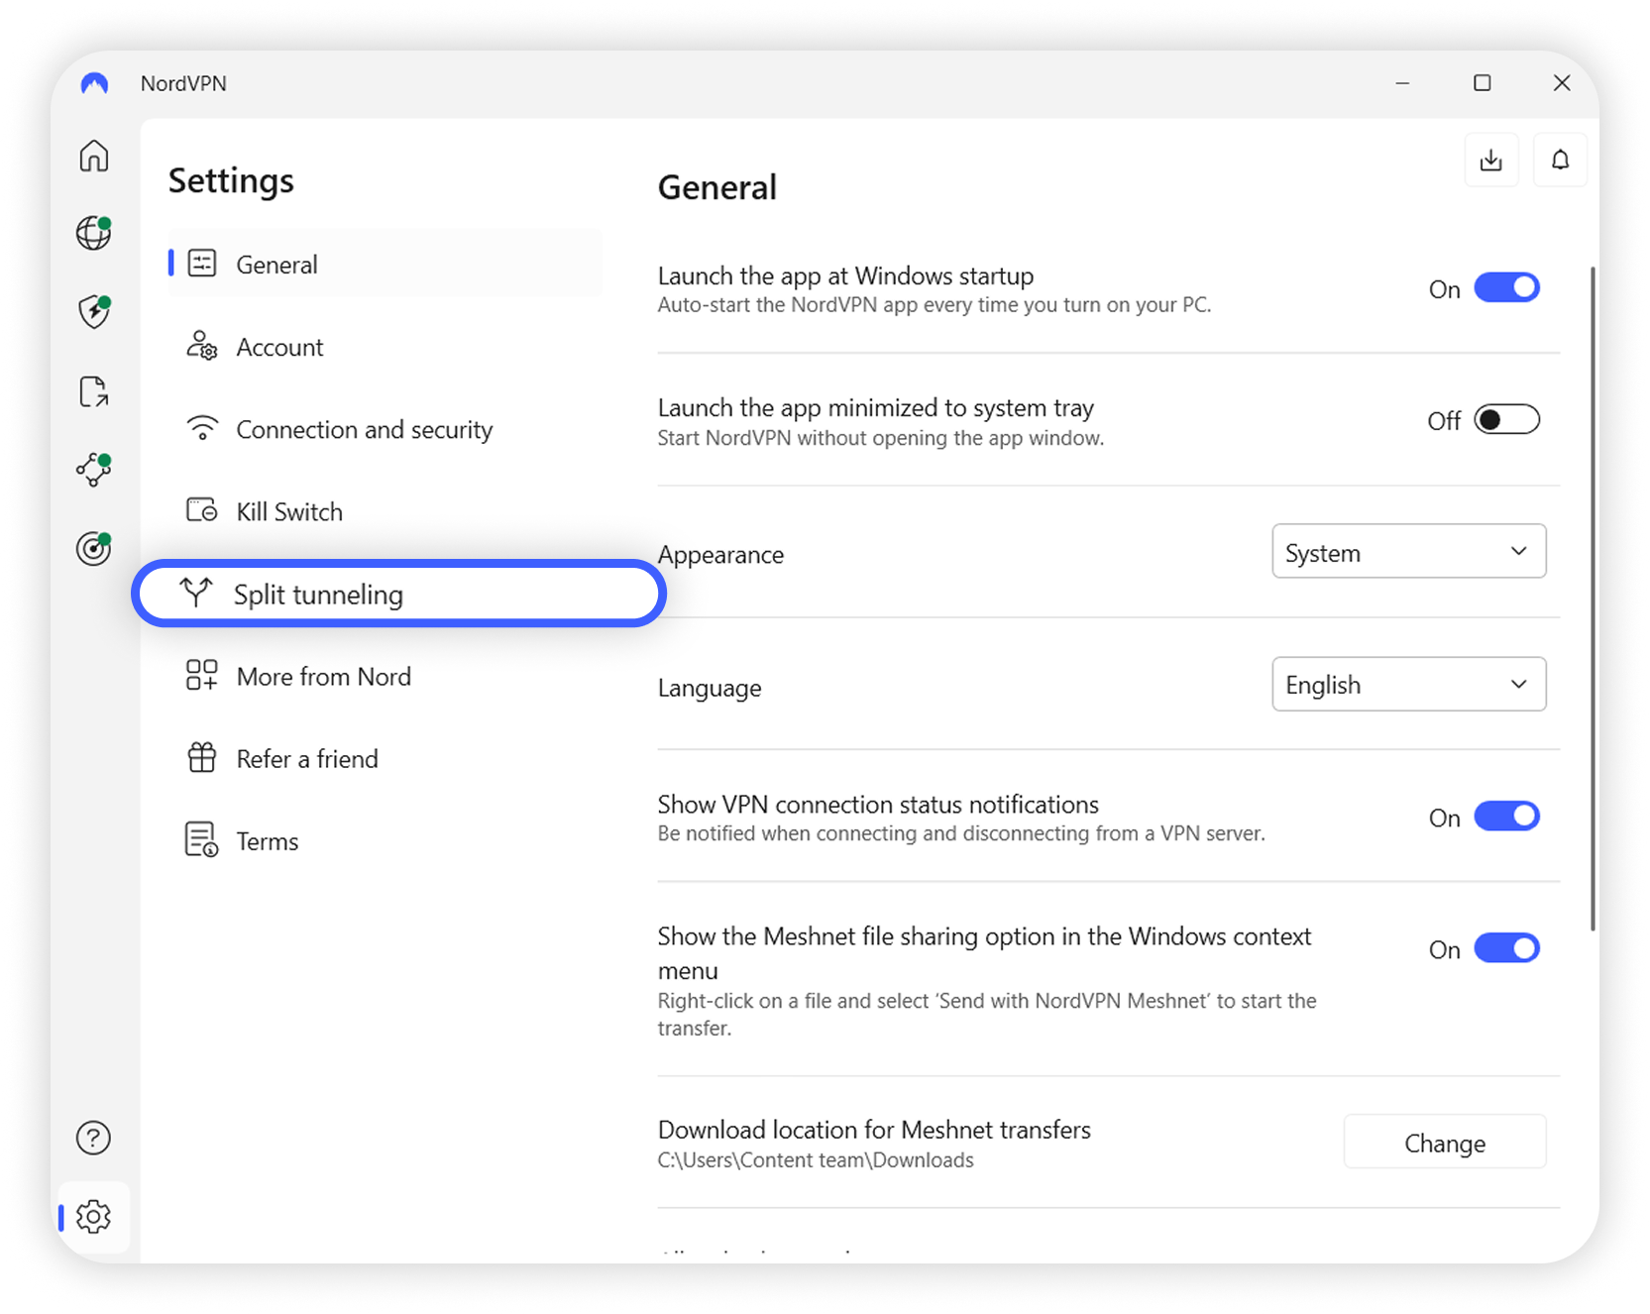Open the Kill Switch settings page

287,511
